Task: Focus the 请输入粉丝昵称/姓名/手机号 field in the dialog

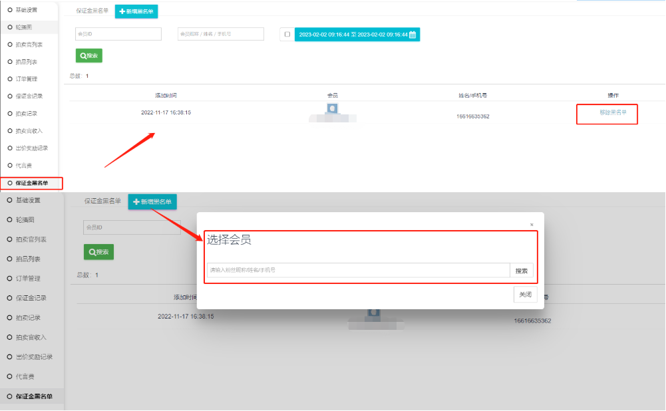Action: [358, 271]
